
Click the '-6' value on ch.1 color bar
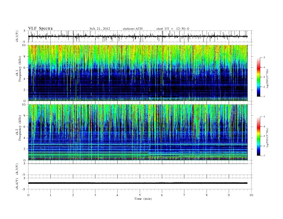264,87
